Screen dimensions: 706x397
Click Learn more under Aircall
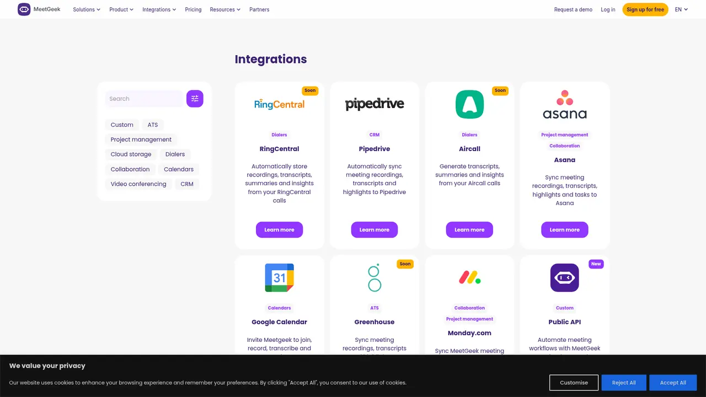point(469,230)
